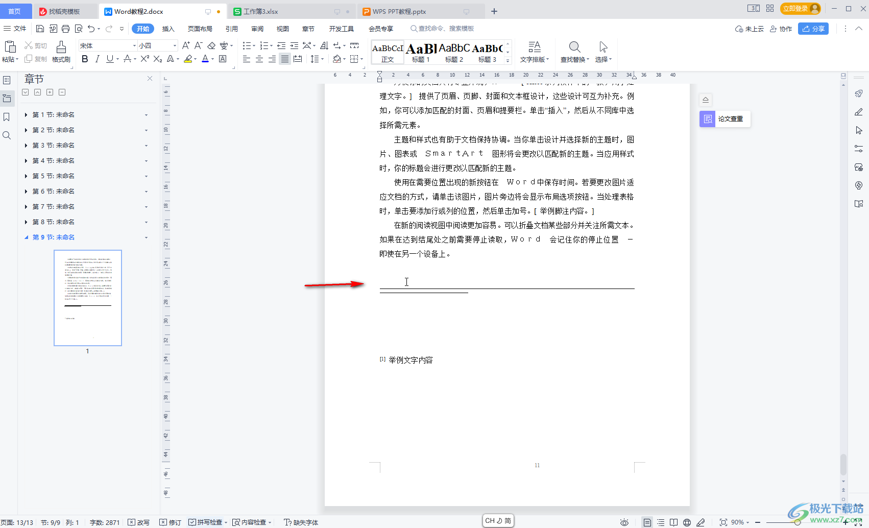Click the Collaborate button
Image resolution: width=869 pixels, height=528 pixels.
pyautogui.click(x=781, y=29)
